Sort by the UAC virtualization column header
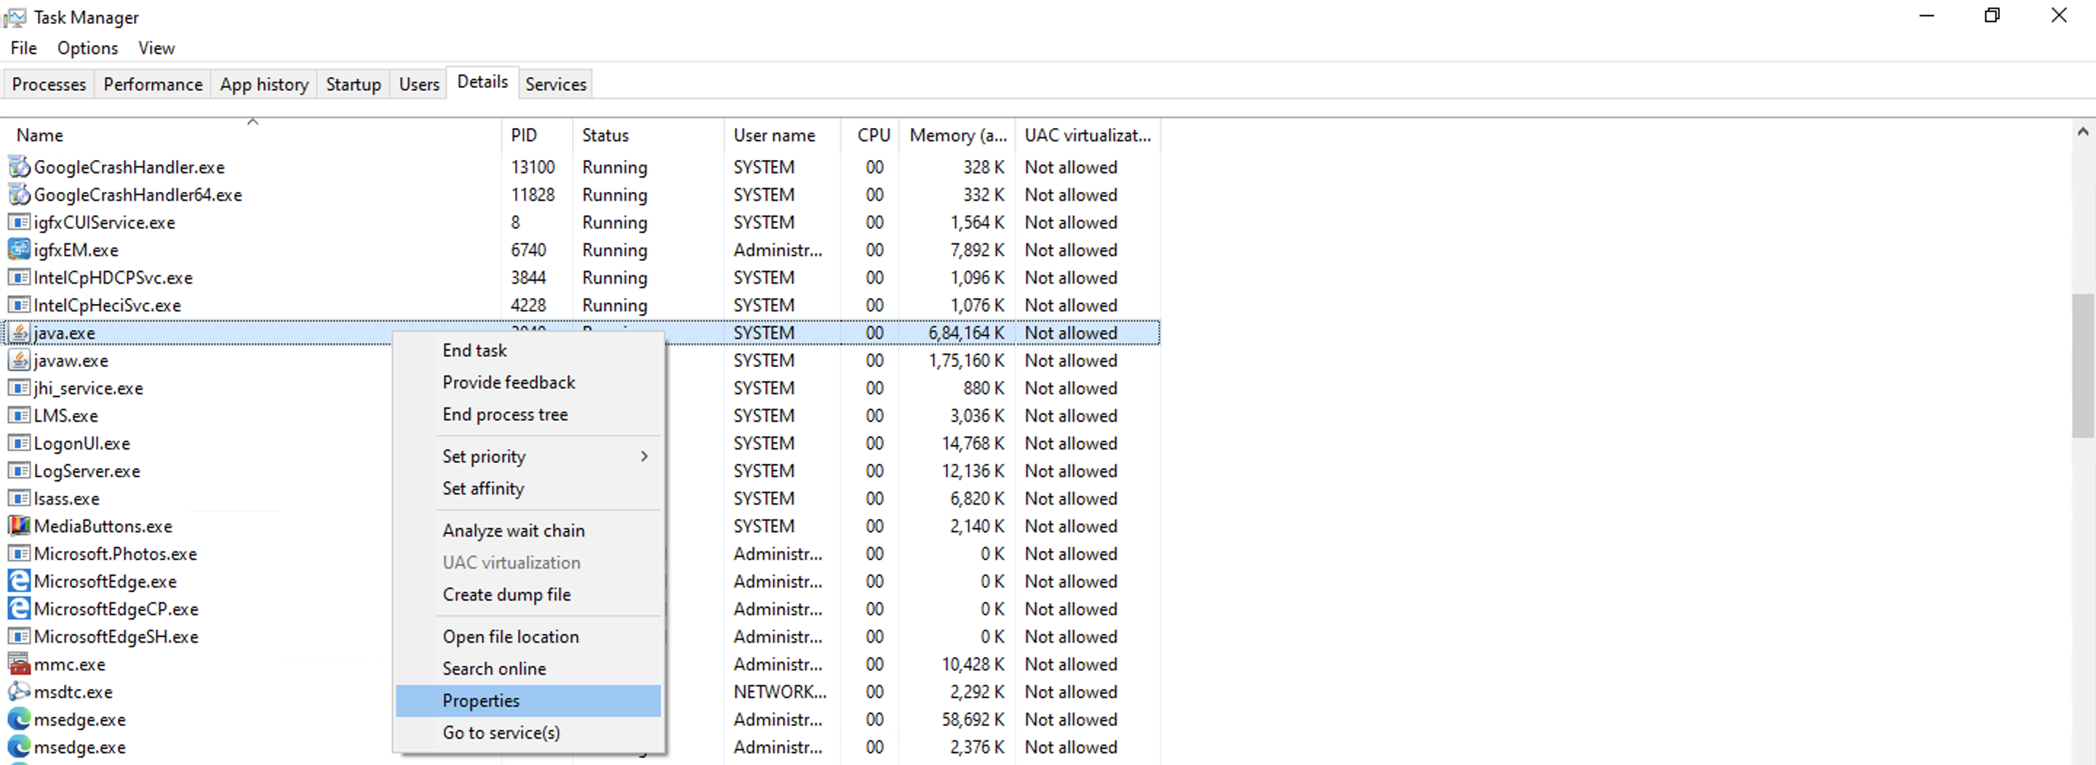This screenshot has height=765, width=2096. [x=1088, y=135]
